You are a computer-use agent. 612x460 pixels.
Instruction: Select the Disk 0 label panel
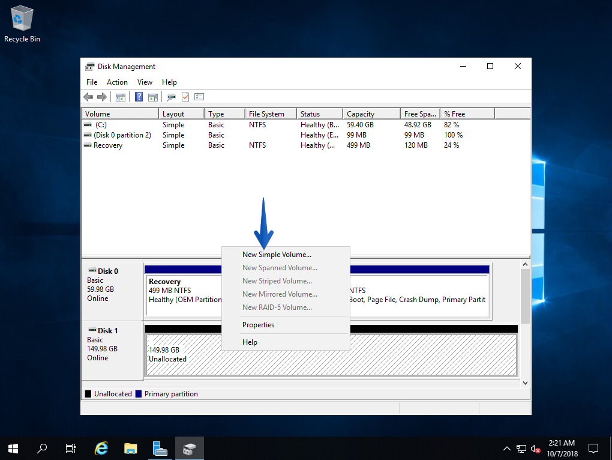point(112,291)
